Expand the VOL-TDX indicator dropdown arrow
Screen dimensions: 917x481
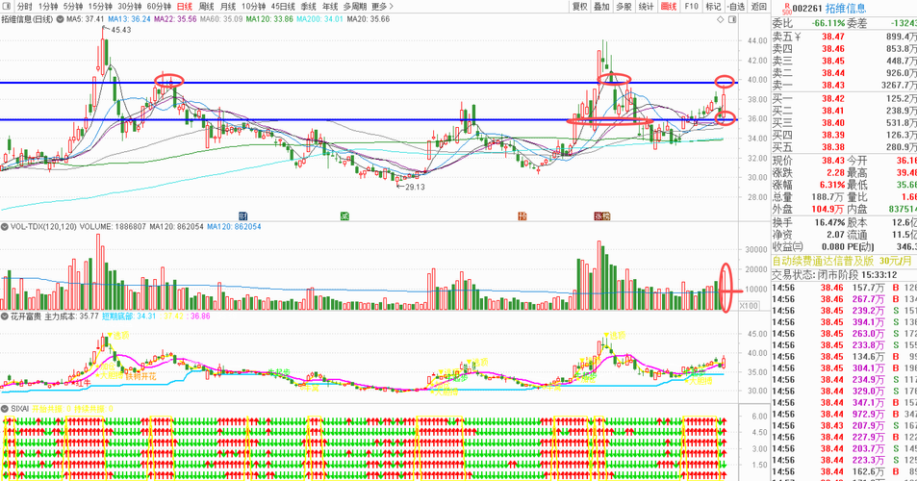(x=5, y=227)
